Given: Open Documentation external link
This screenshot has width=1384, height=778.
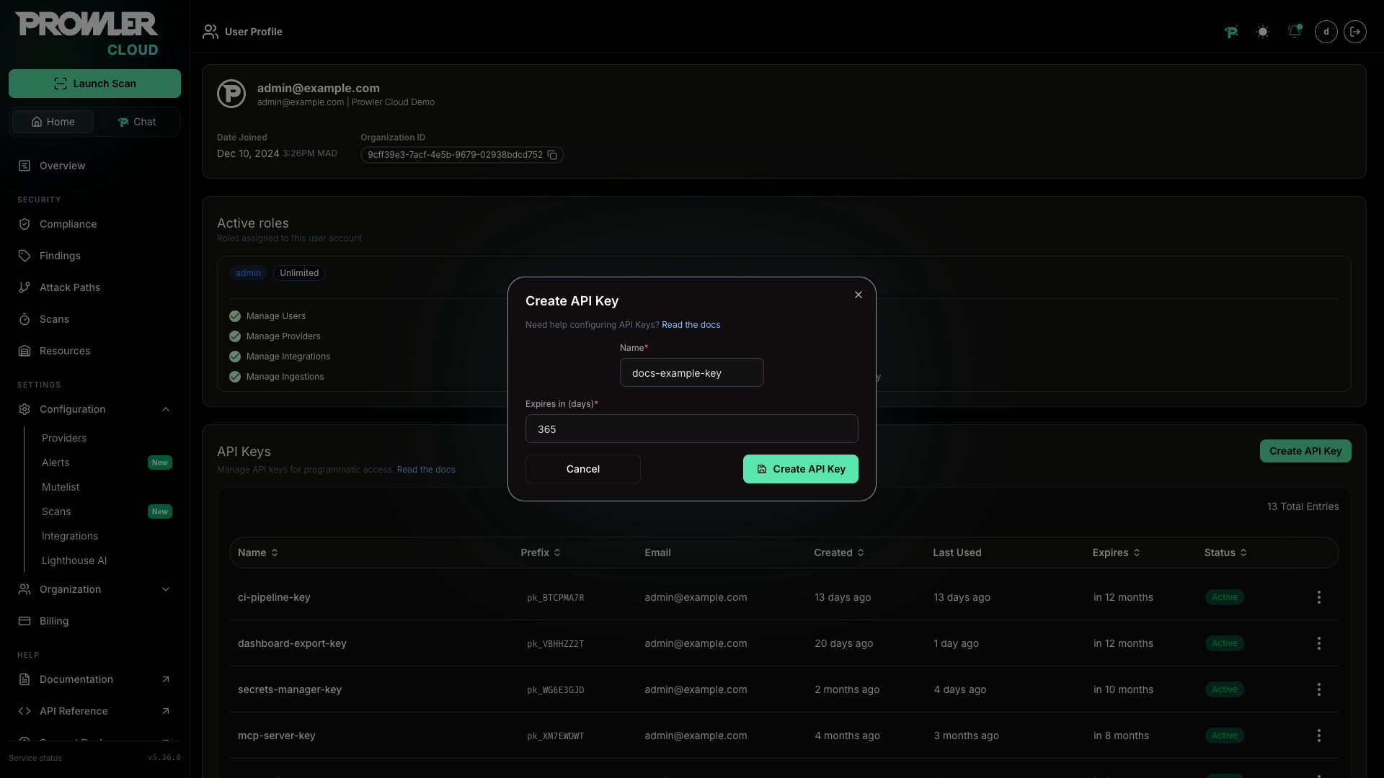Looking at the screenshot, I should 94,679.
